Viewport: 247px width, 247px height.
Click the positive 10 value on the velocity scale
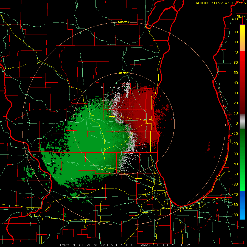(236, 113)
